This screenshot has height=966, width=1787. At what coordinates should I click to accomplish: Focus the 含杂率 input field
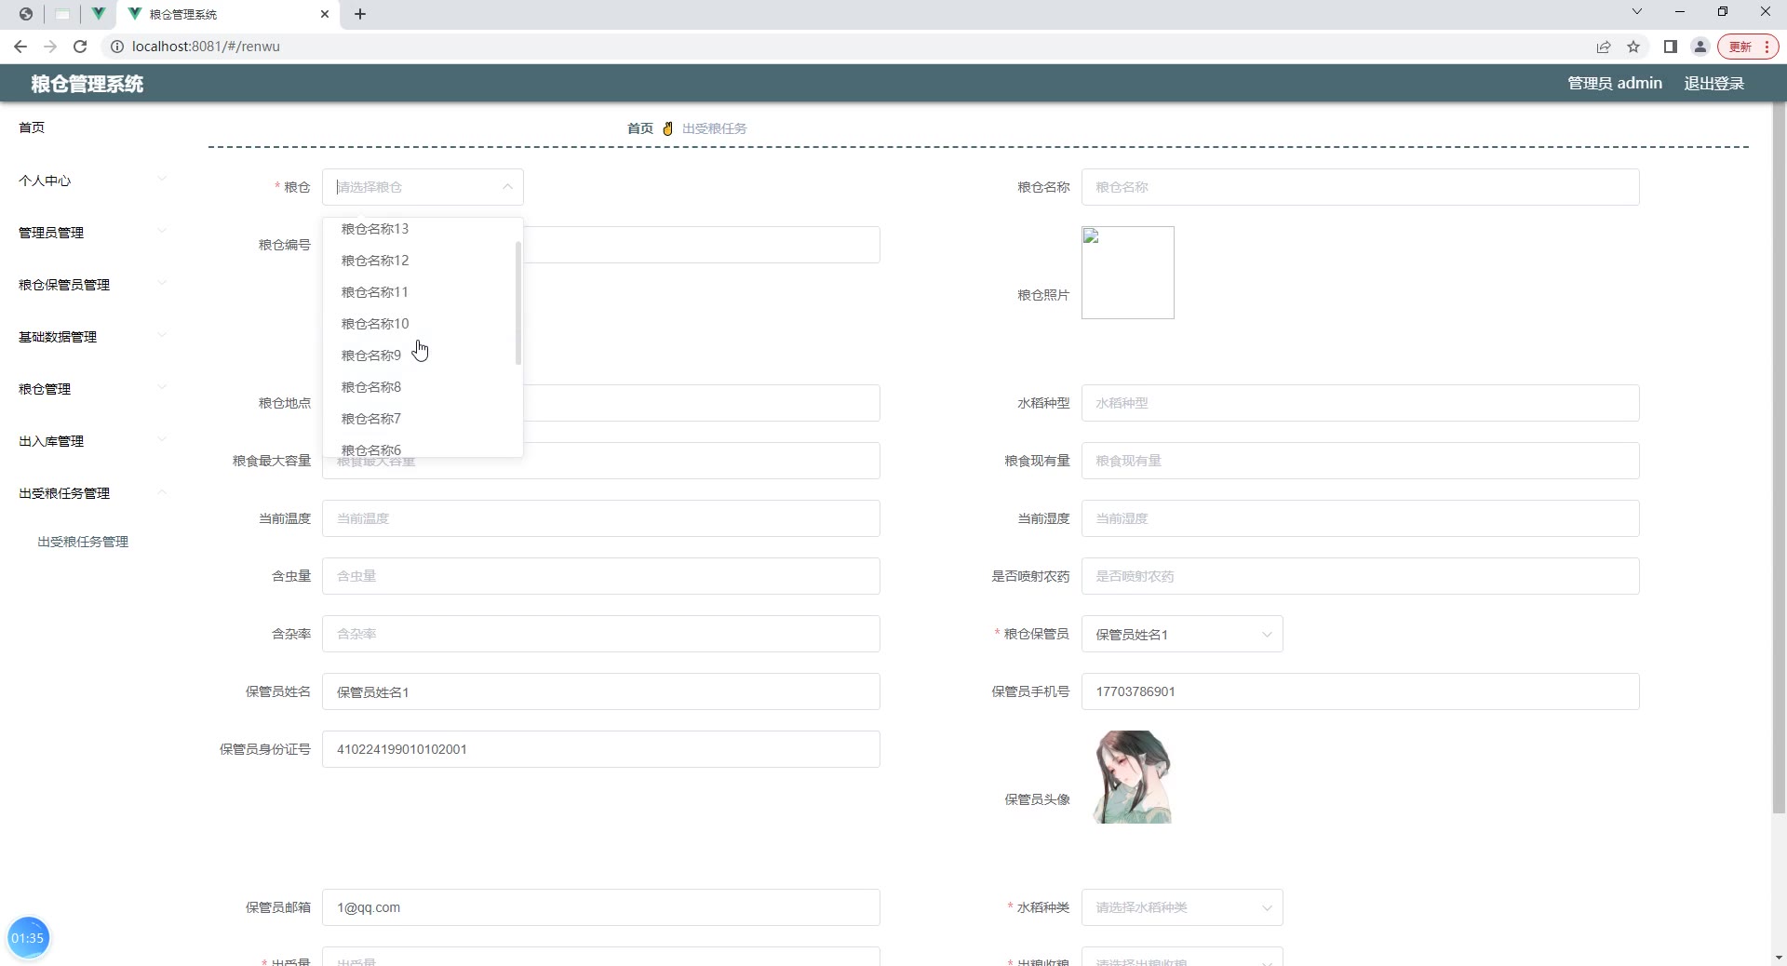click(600, 634)
